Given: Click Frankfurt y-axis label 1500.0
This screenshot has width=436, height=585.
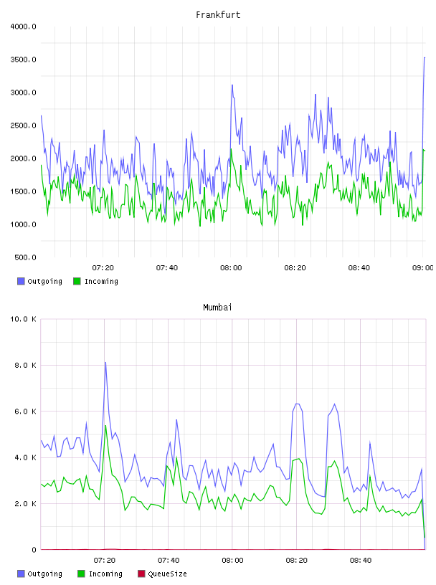Looking at the screenshot, I should [24, 191].
